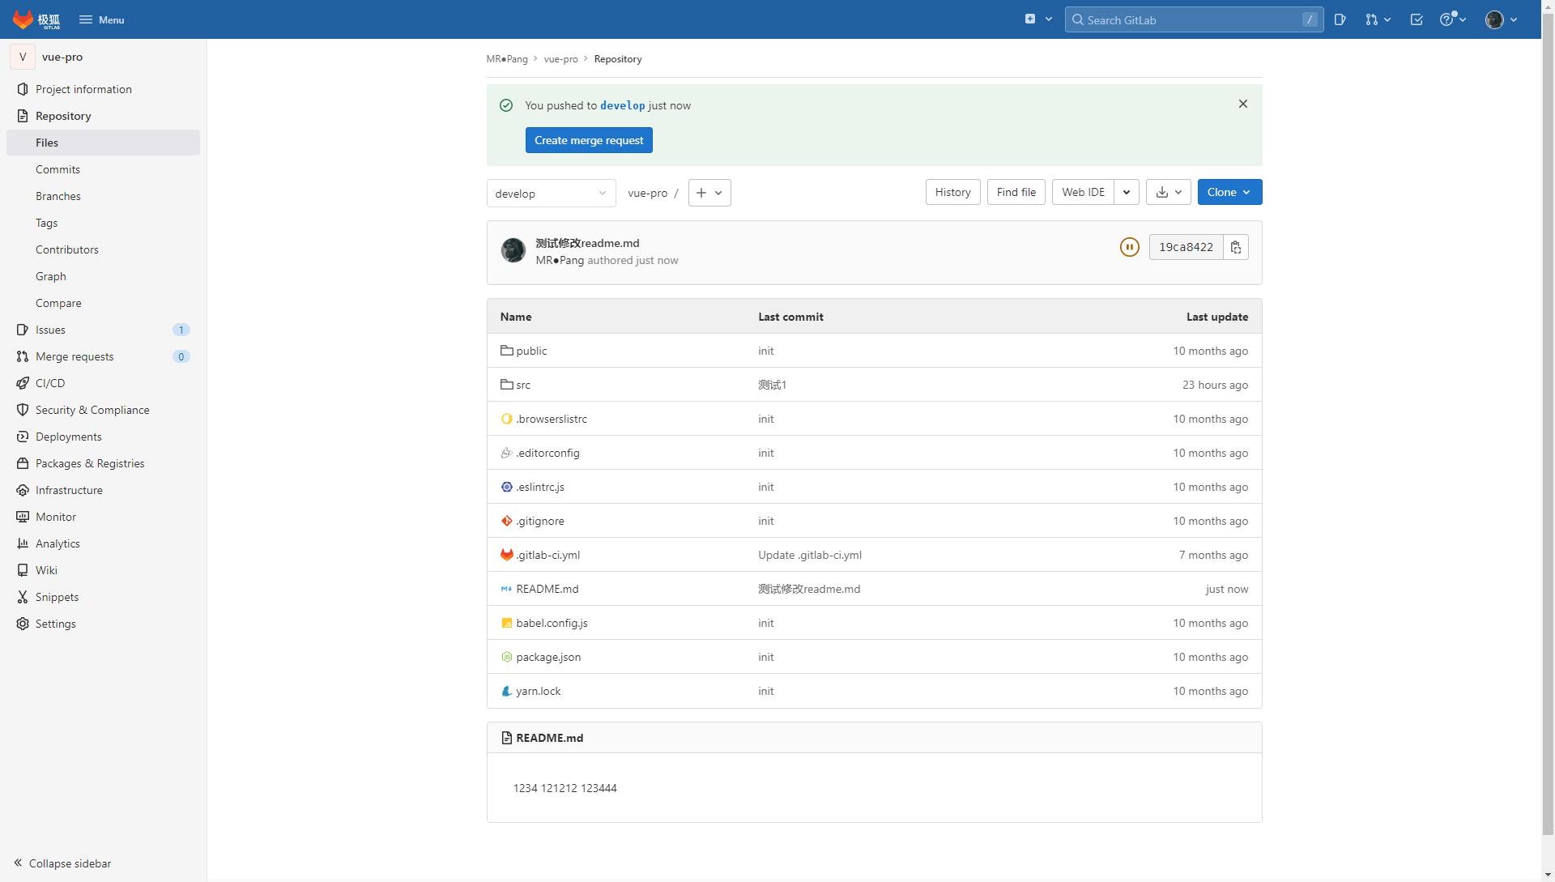
Task: Open the Merge requests icon in top bar
Action: point(1377,19)
